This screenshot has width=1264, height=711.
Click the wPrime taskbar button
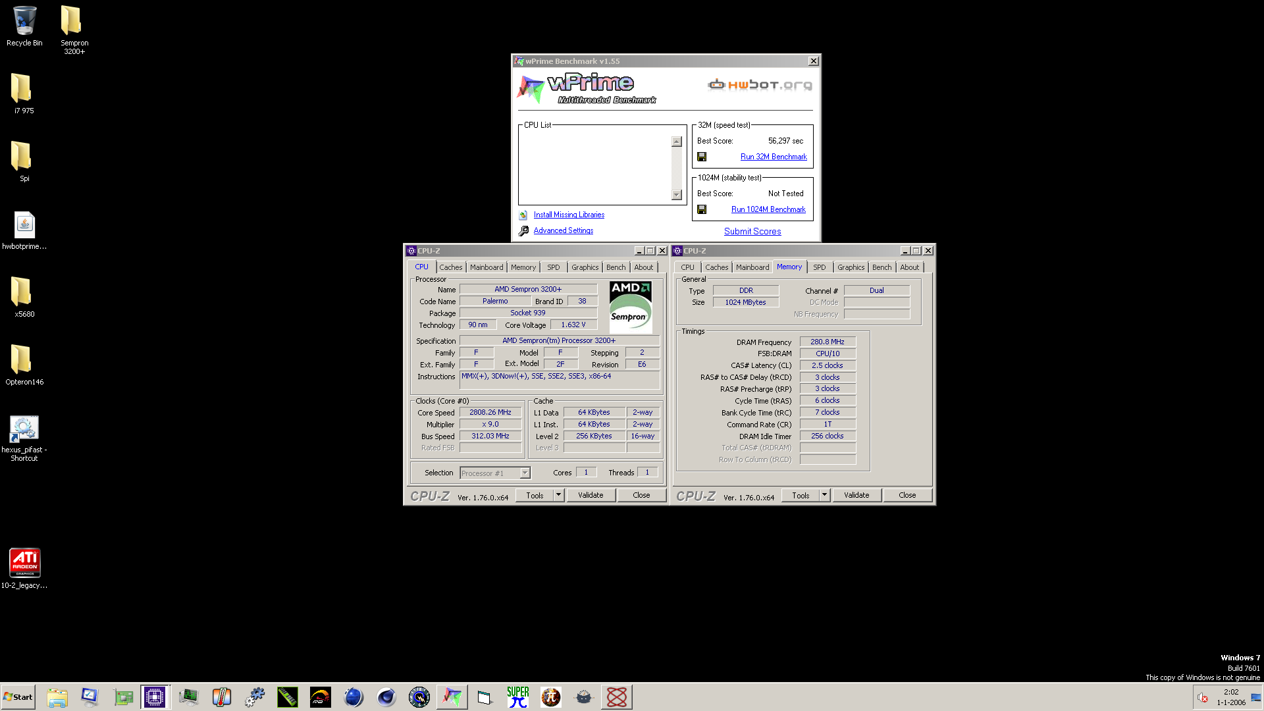[x=452, y=697]
